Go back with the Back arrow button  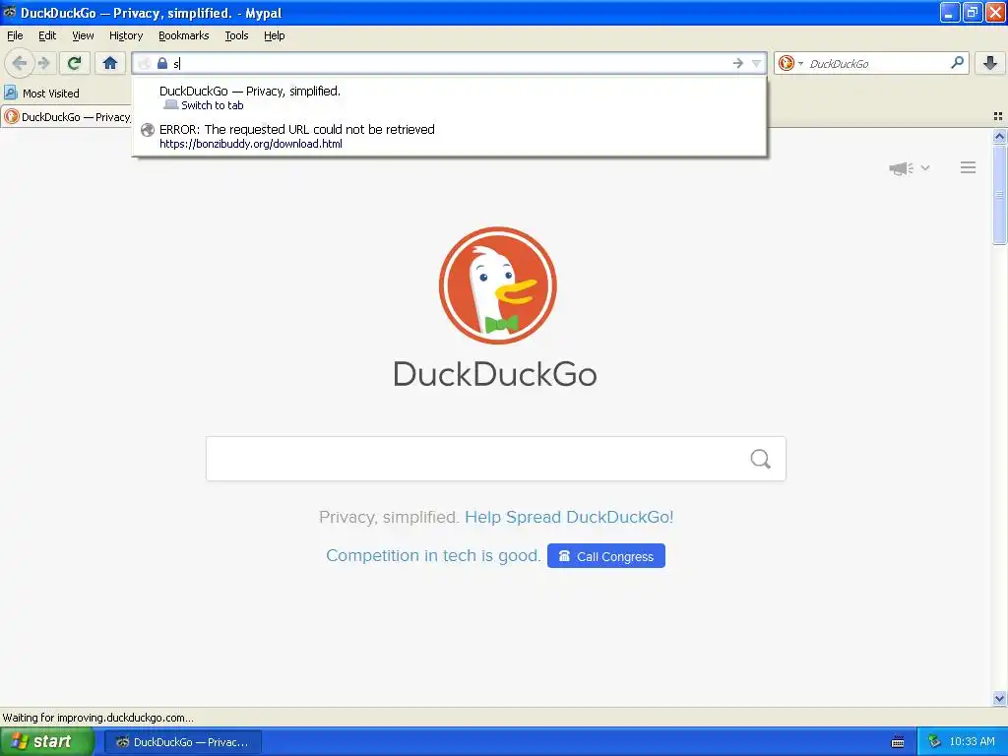pyautogui.click(x=20, y=63)
